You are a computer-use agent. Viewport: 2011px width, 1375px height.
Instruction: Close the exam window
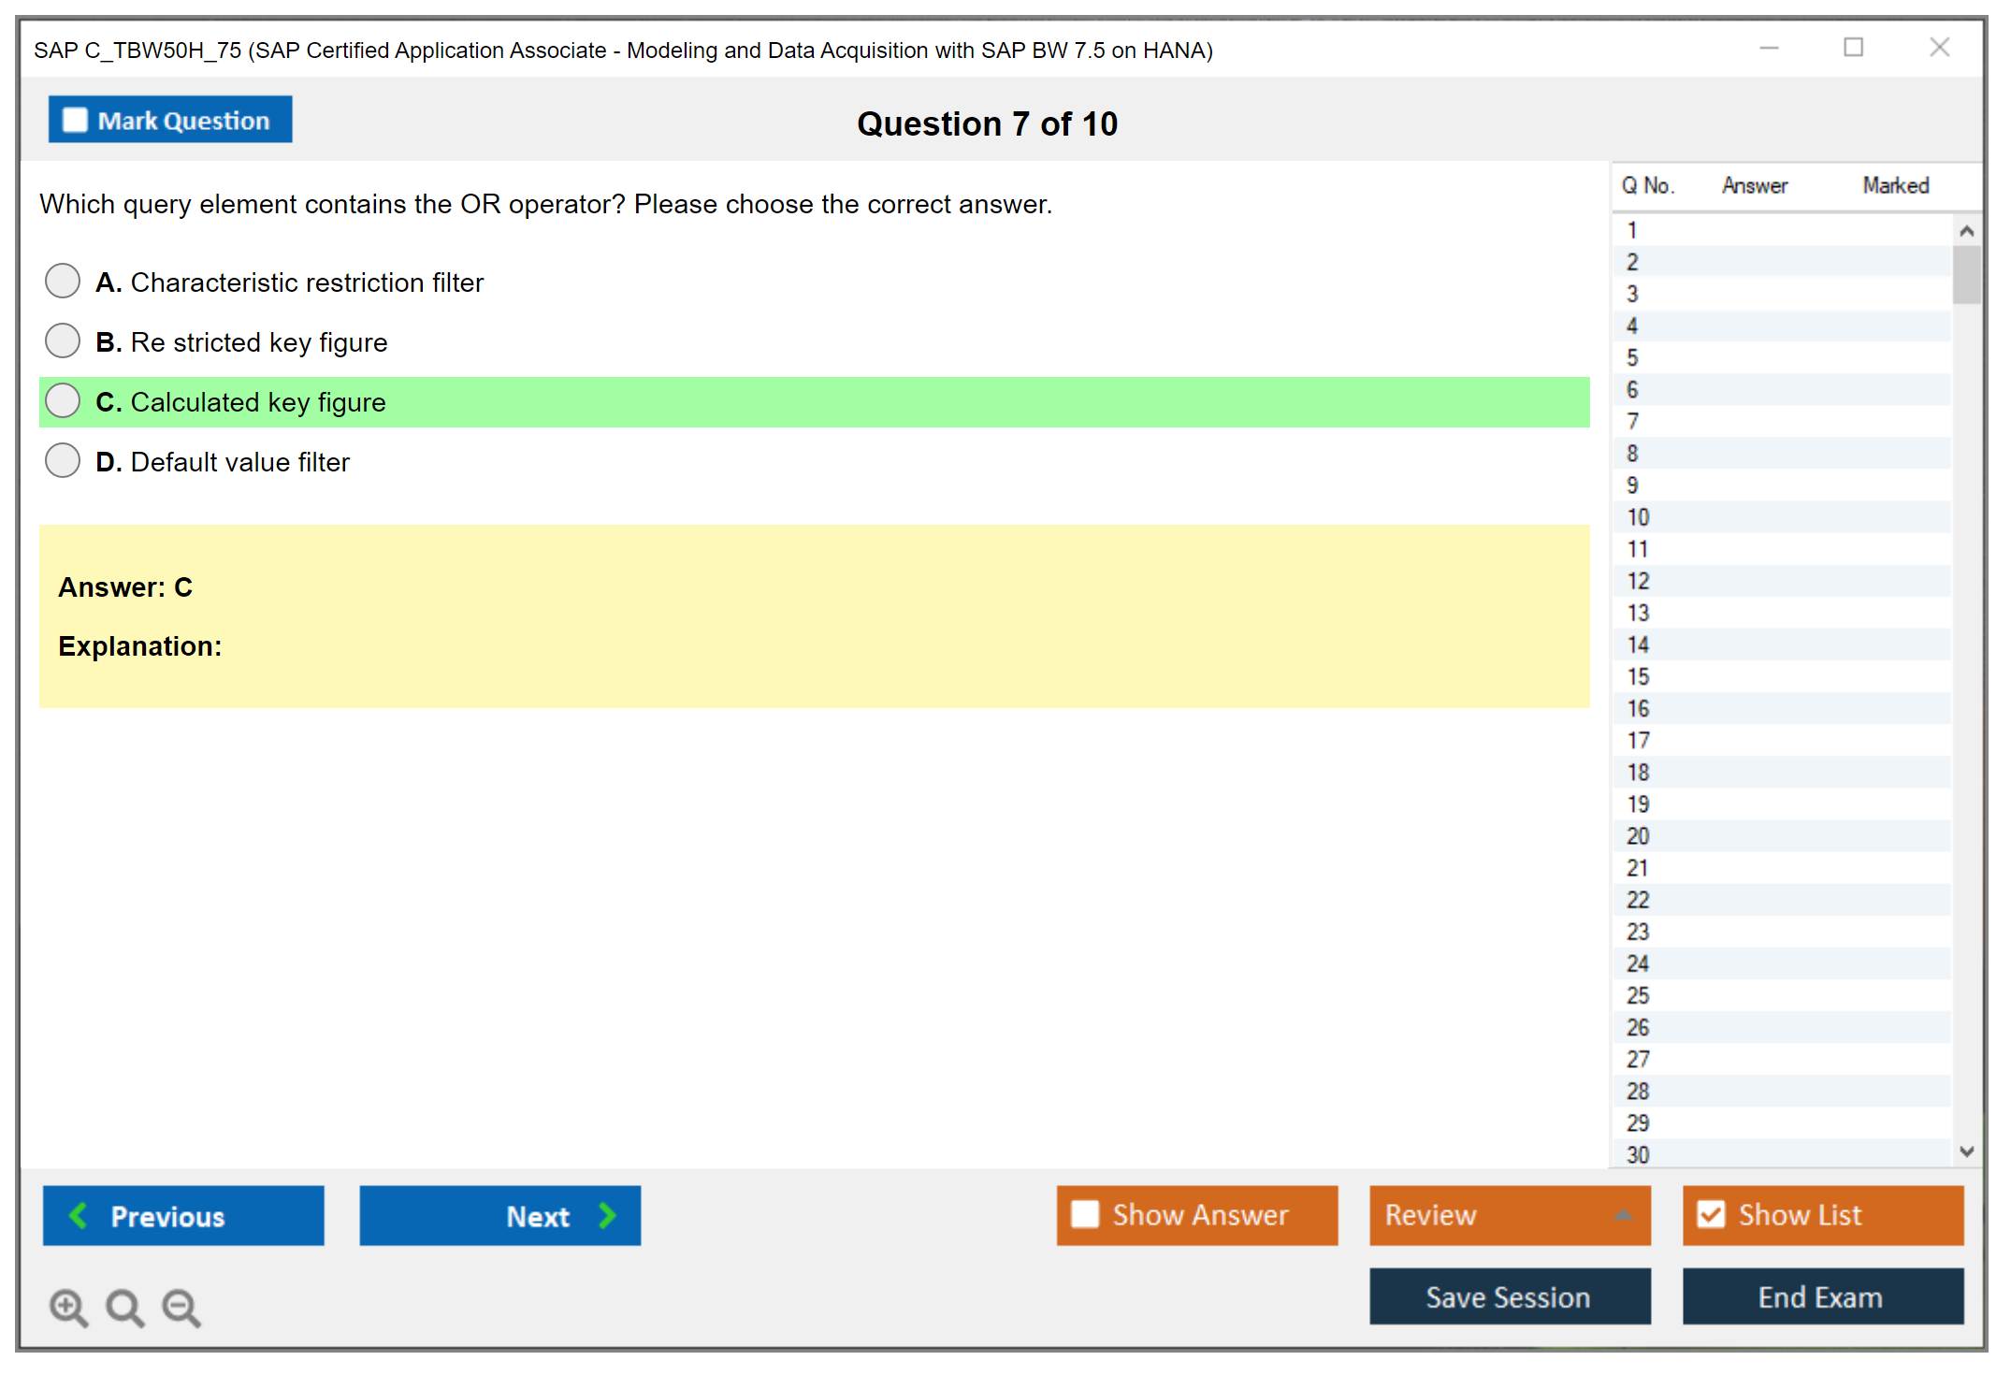tap(1939, 48)
